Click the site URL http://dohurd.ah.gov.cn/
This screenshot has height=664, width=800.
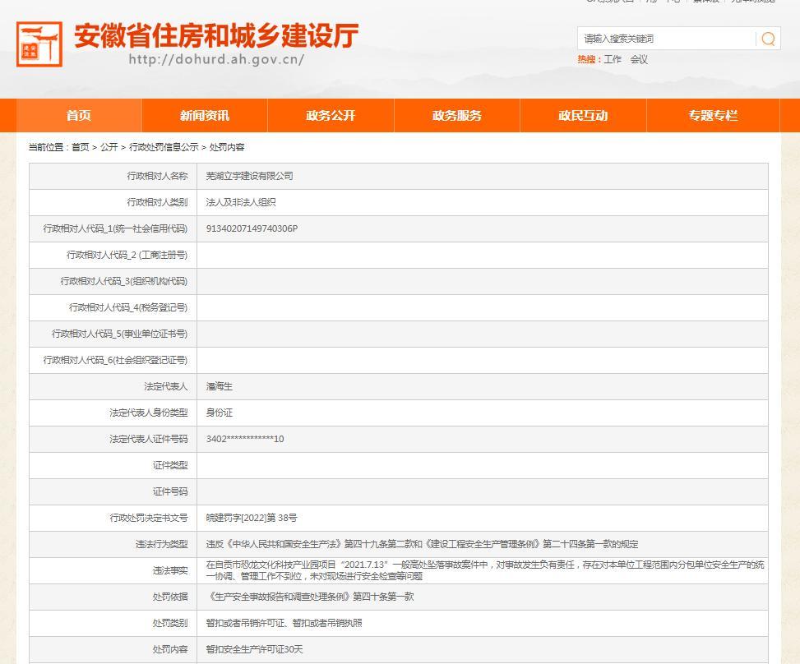coord(216,59)
